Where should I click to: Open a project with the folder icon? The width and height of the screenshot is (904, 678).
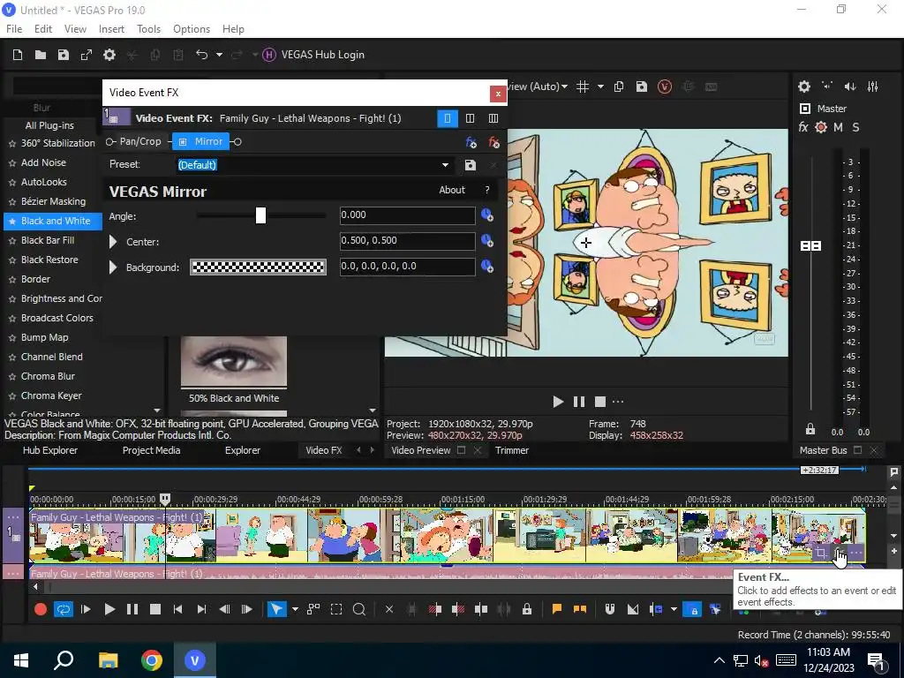[41, 55]
